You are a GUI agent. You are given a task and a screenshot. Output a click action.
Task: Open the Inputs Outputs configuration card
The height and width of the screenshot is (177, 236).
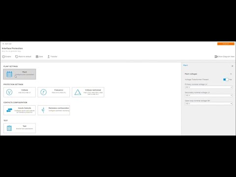[x=20, y=110]
